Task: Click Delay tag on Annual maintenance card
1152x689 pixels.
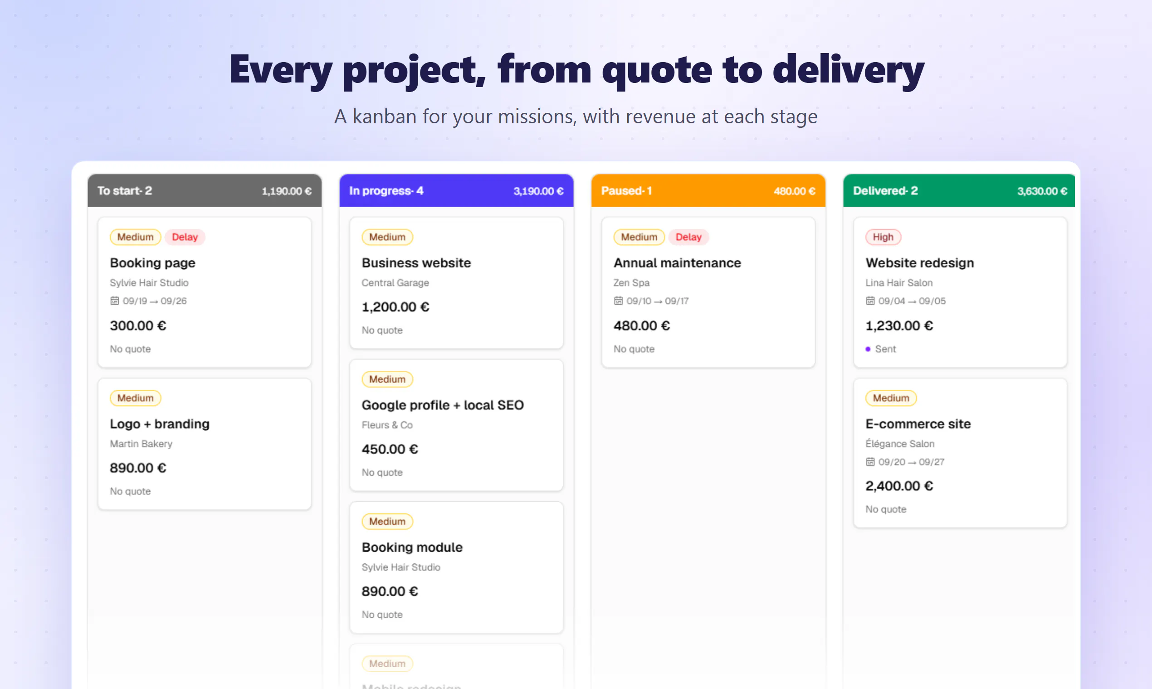Action: 688,237
